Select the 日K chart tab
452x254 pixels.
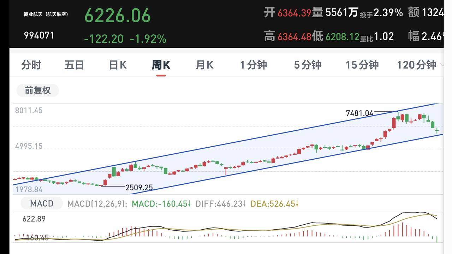click(118, 65)
